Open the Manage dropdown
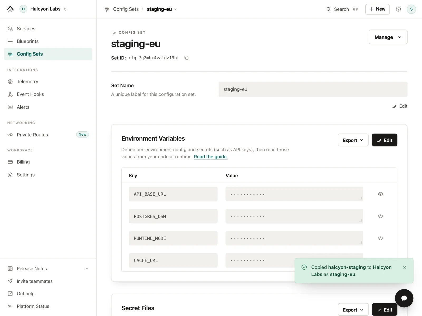Image resolution: width=422 pixels, height=316 pixels. 388,37
